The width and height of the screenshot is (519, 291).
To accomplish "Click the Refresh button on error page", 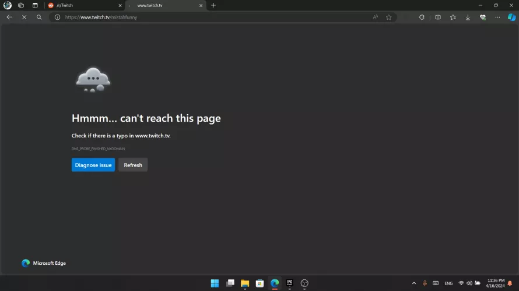I will tap(133, 165).
